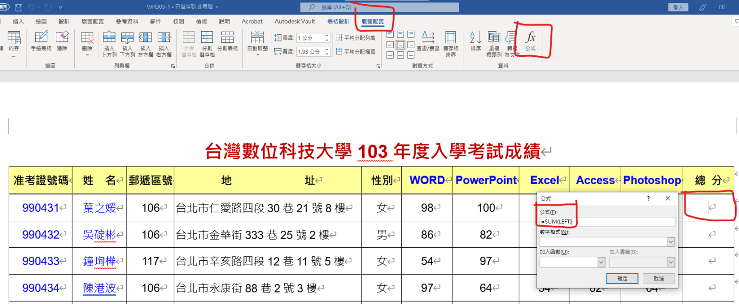
Task: Open 內容 table properties
Action: coord(13,44)
